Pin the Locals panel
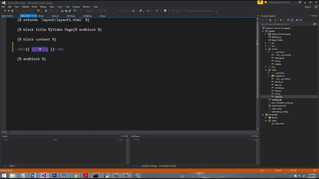319x179 pixels. (124, 136)
